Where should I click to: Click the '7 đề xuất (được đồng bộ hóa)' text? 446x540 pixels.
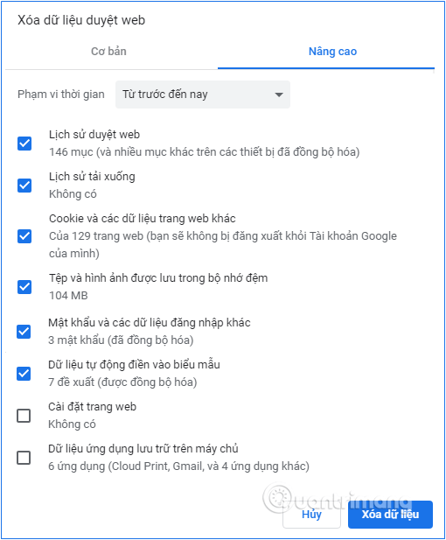point(122,382)
